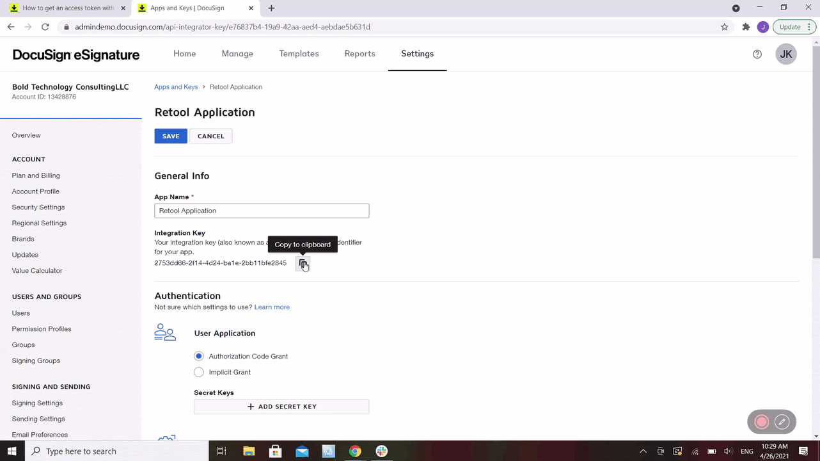Open the help question mark icon
Image resolution: width=820 pixels, height=461 pixels.
tap(757, 54)
